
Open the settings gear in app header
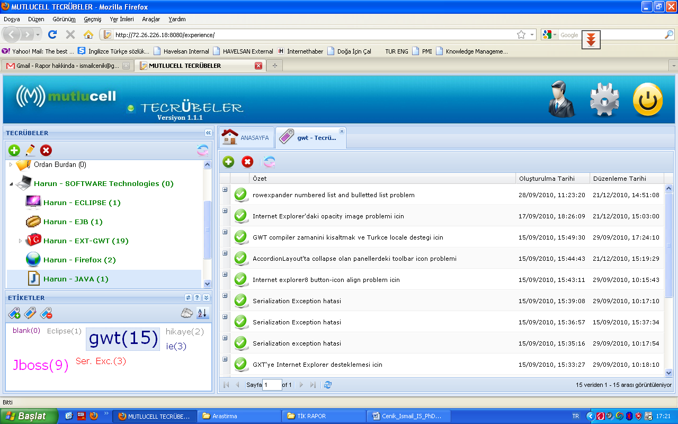[x=604, y=100]
